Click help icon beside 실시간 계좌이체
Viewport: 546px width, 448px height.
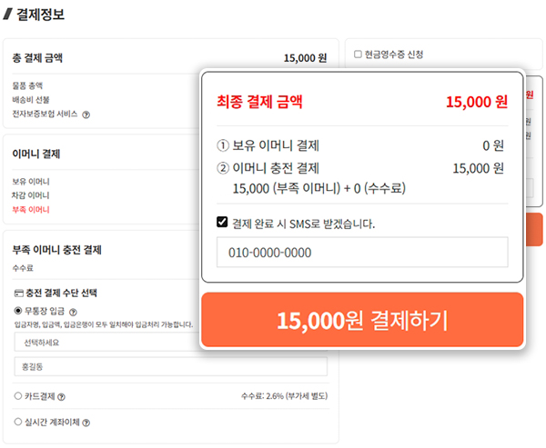(86, 422)
